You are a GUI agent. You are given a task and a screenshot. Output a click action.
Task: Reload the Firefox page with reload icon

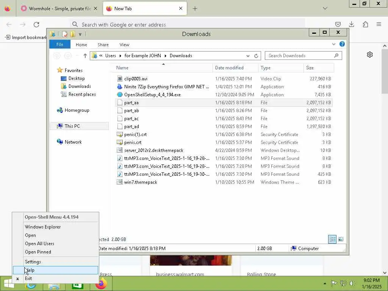(36, 25)
